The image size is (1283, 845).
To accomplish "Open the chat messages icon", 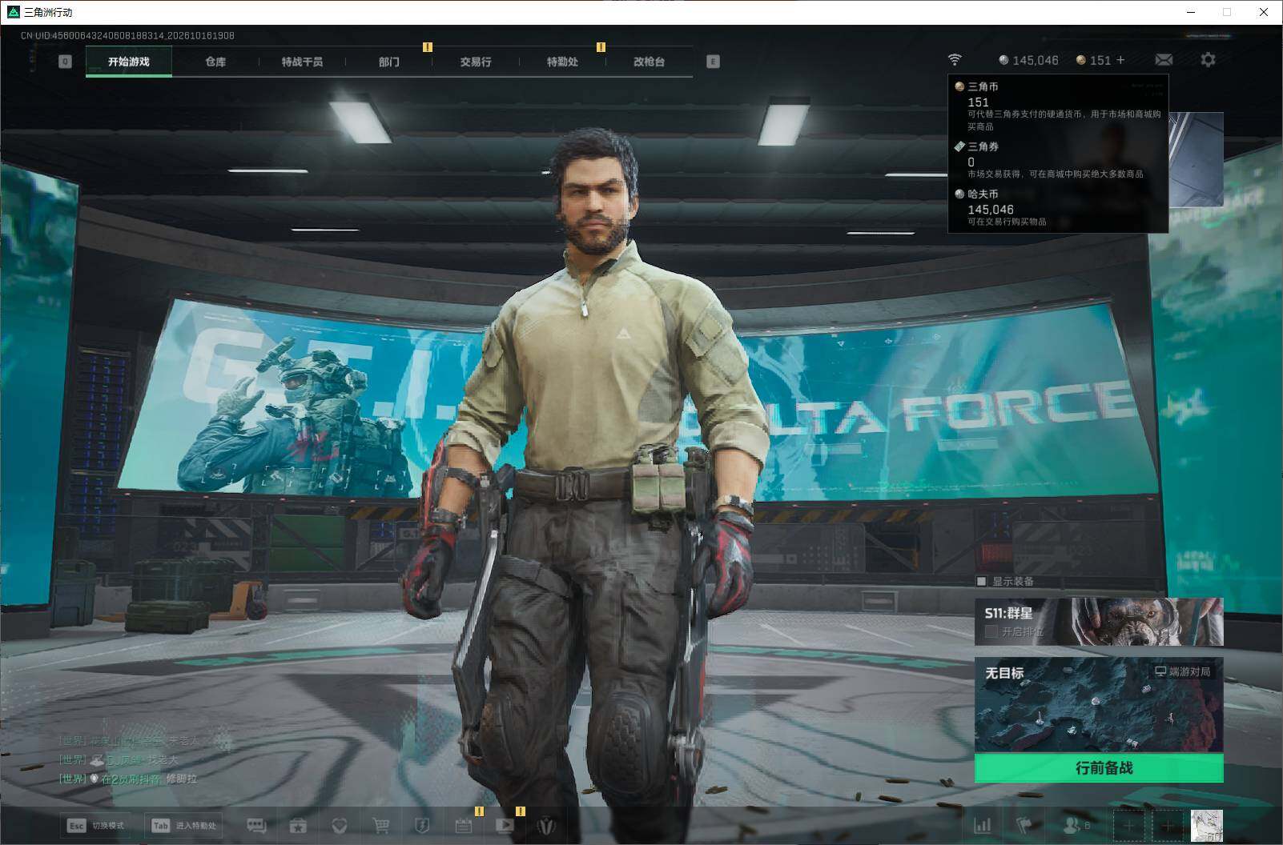I will point(256,825).
